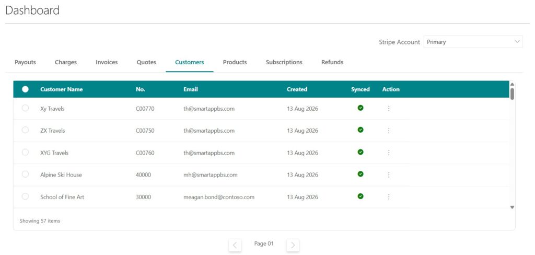535x255 pixels.
Task: Open the Refunds tab
Action: (x=332, y=62)
